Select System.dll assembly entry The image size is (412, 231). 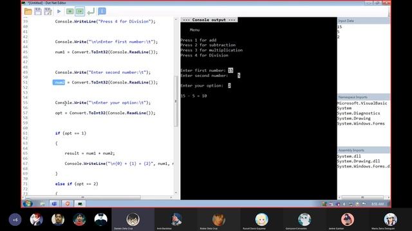coord(349,156)
